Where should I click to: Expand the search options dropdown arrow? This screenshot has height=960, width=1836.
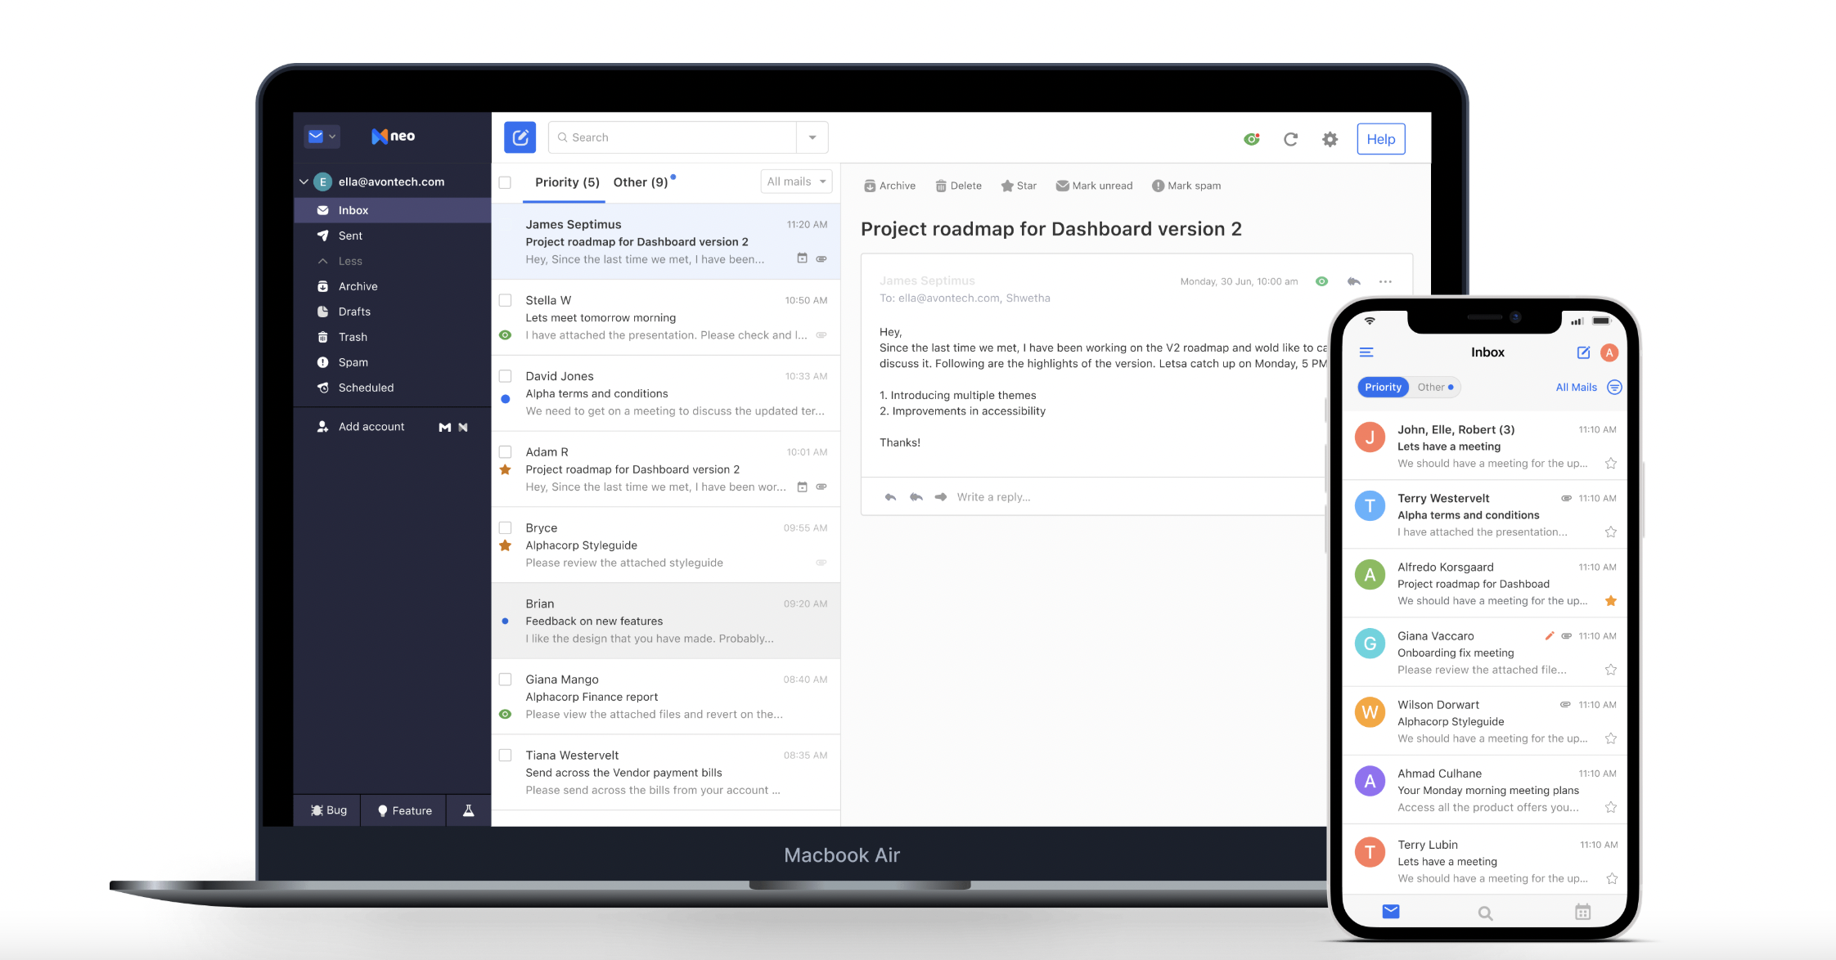pyautogui.click(x=812, y=137)
